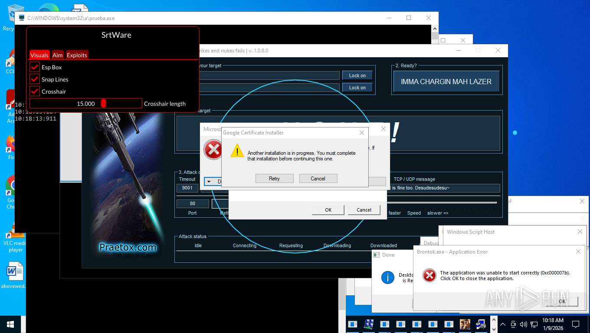Open the VLC media player desktop icon
This screenshot has width=590, height=333.
[16, 237]
